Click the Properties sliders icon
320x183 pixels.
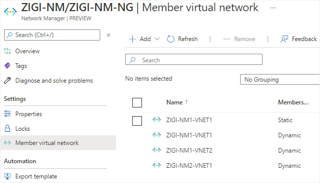pos(7,114)
